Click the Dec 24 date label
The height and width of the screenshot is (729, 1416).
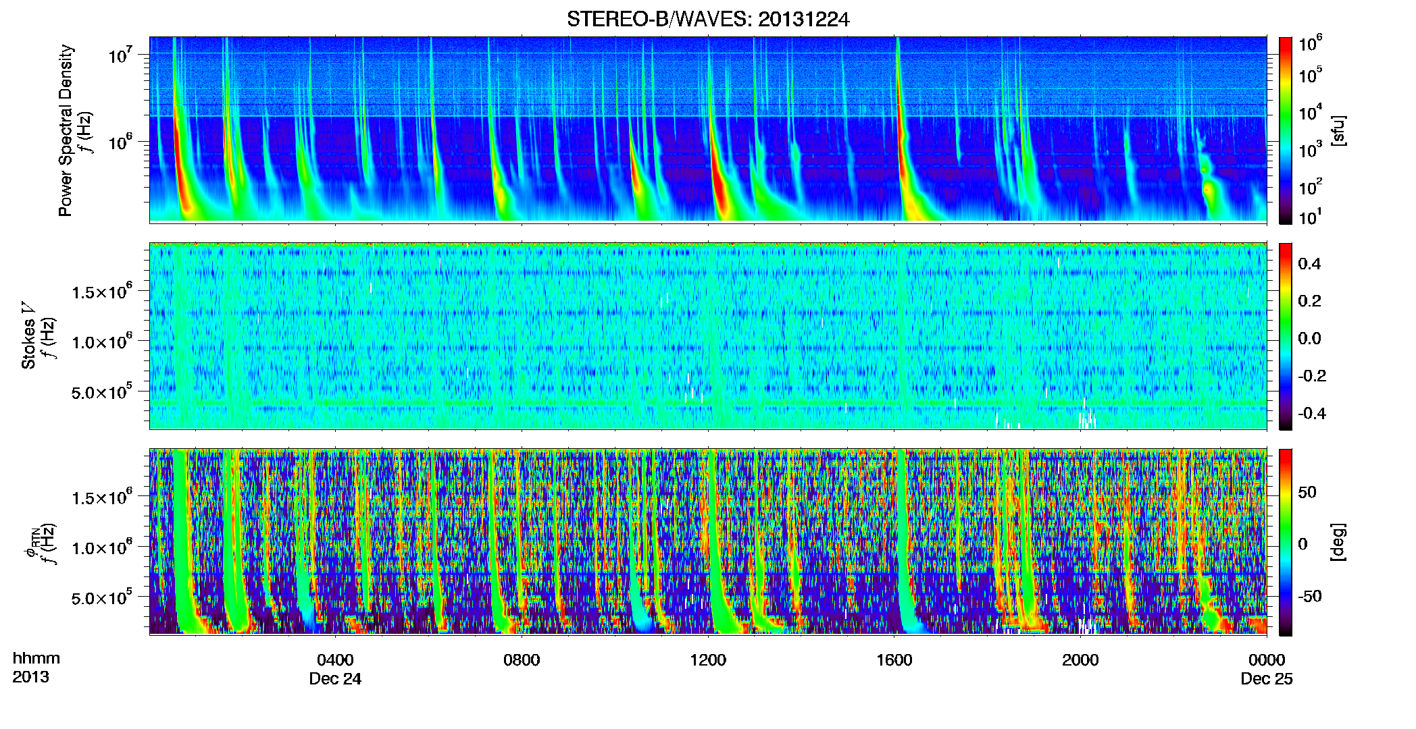[x=335, y=679]
